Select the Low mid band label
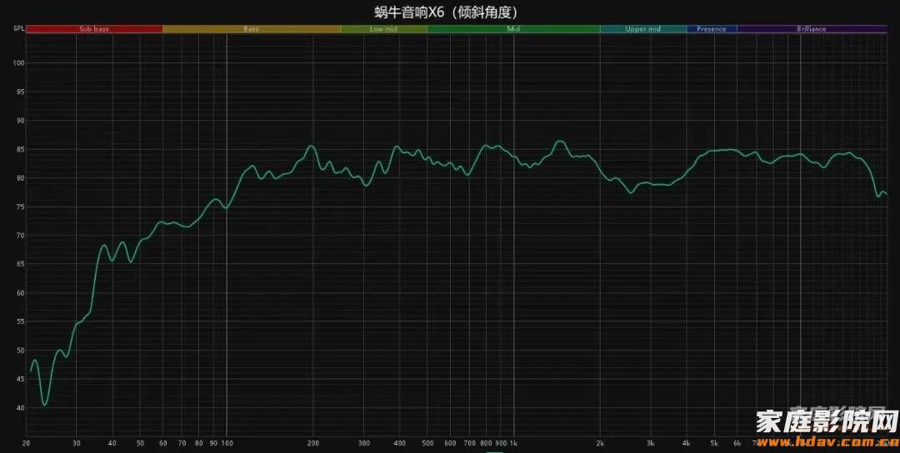 click(x=383, y=28)
